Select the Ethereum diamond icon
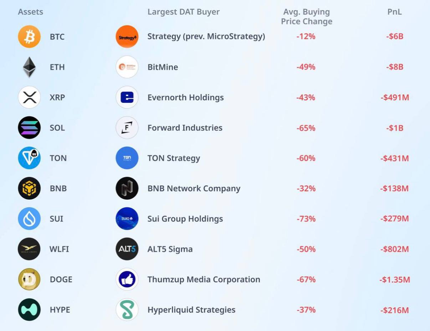Image resolution: width=430 pixels, height=331 pixels. pyautogui.click(x=29, y=67)
